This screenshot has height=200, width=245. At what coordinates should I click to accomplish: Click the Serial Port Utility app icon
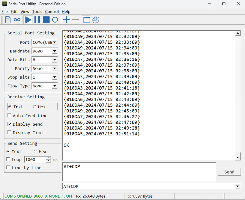tap(5, 4)
